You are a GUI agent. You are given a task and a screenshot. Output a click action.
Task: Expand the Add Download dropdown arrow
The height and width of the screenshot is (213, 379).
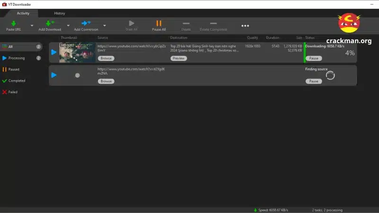pos(68,26)
